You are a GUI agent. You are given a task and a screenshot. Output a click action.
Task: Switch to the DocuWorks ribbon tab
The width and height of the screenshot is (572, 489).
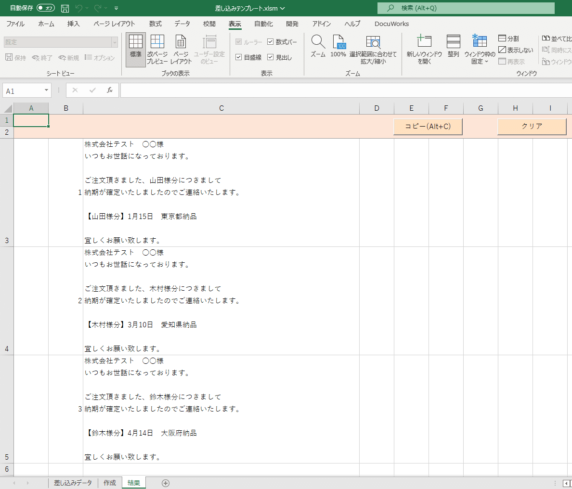point(391,24)
